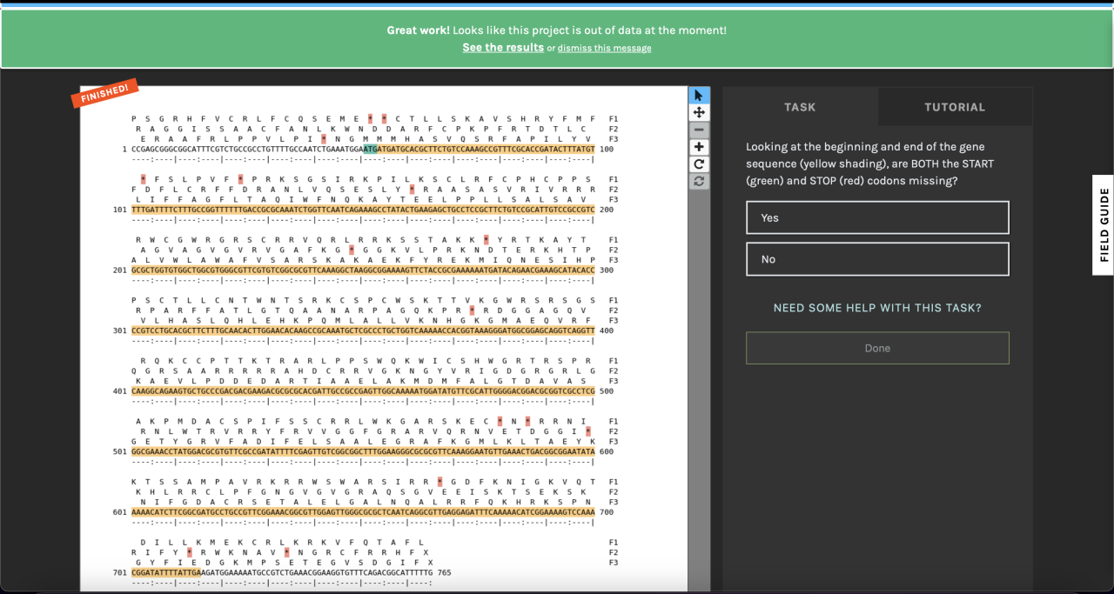Click the sequence end number 765
The image size is (1114, 594).
click(x=444, y=573)
